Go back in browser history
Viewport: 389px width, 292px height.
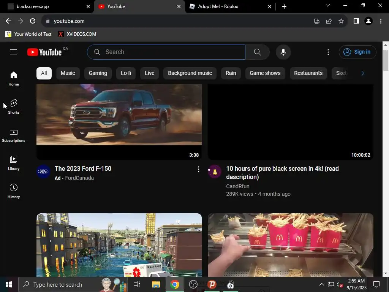[8, 21]
